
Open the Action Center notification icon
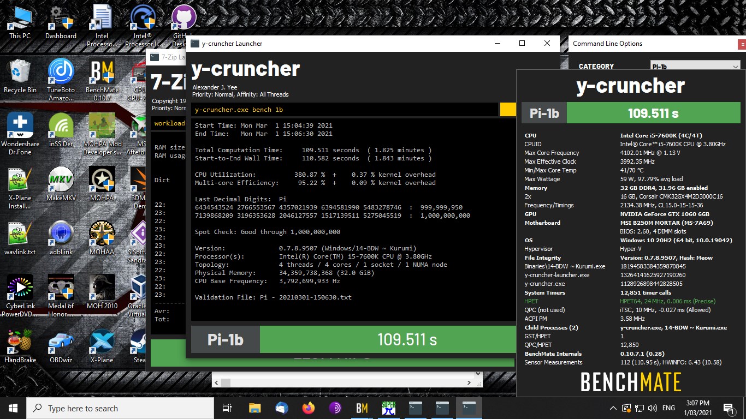coord(728,408)
